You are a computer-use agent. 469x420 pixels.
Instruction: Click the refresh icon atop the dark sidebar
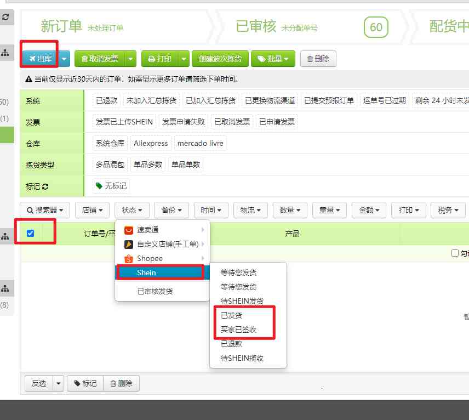tap(5, 17)
